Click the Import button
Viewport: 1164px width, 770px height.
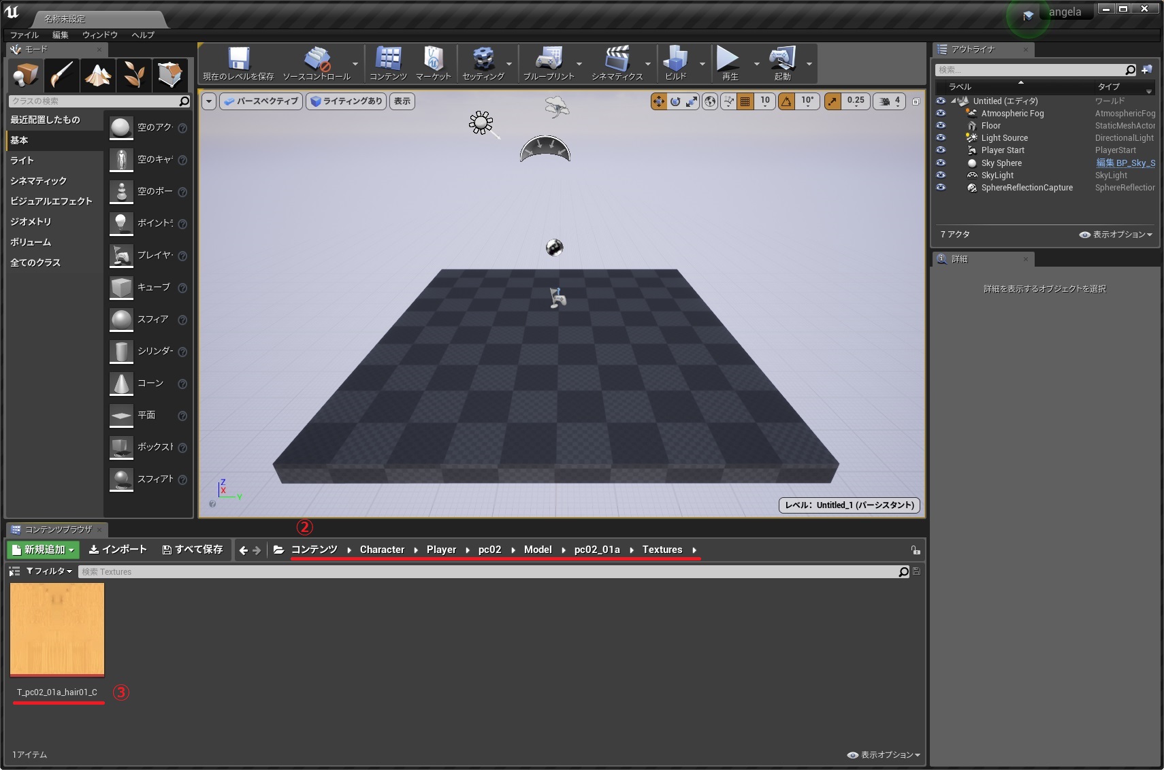pos(118,550)
